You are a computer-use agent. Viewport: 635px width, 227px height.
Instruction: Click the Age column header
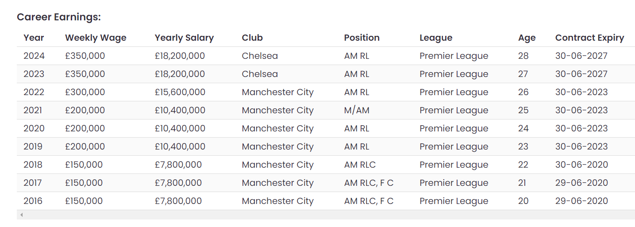[x=527, y=38]
